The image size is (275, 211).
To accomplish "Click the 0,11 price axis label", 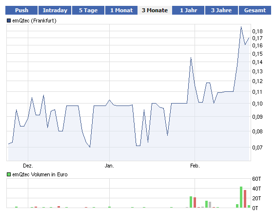I will click(257, 92).
